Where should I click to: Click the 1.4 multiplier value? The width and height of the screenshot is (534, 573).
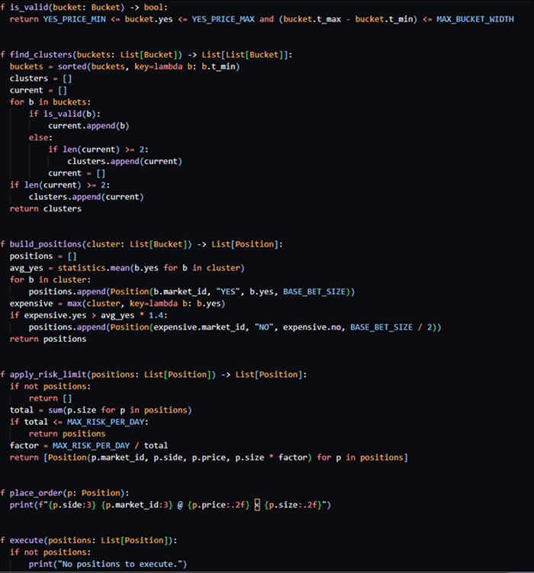pos(156,315)
